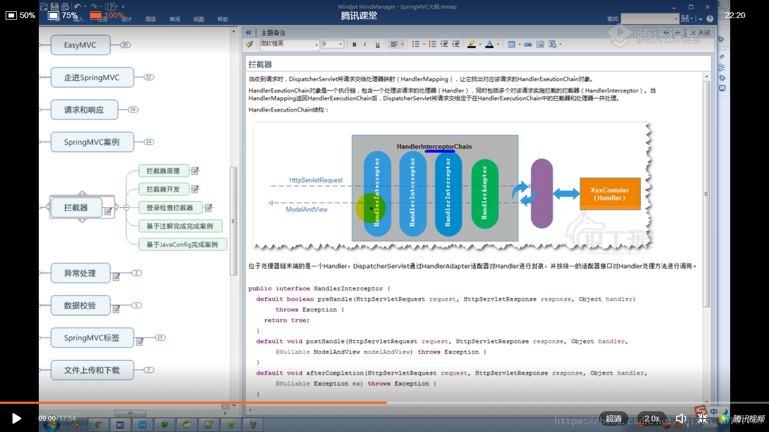769x432 pixels.
Task: Select the SpringMVC案例 topic
Action: click(x=92, y=142)
